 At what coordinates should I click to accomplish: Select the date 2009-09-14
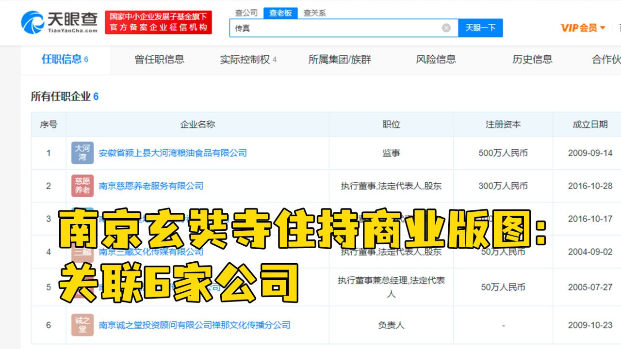tap(590, 153)
